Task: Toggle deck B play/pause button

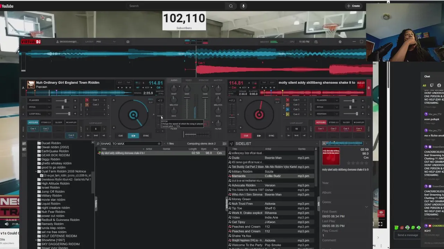Action: (x=259, y=136)
